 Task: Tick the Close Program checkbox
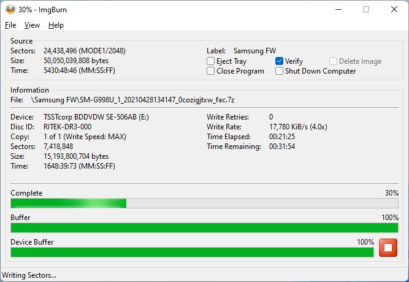pyautogui.click(x=211, y=71)
